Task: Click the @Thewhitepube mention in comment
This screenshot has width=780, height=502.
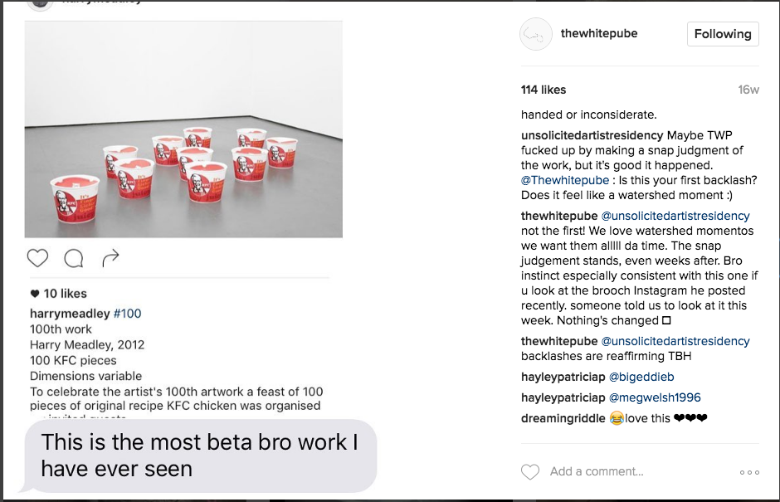Action: tap(565, 180)
